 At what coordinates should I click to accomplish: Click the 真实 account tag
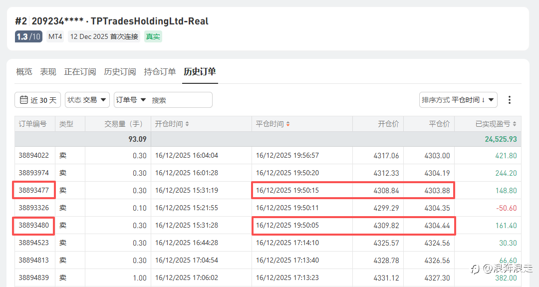(x=153, y=36)
